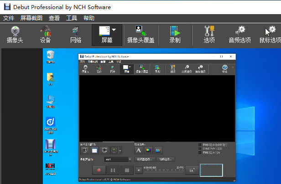Click the color effects button in inner window
The image size is (281, 184).
(x=148, y=150)
